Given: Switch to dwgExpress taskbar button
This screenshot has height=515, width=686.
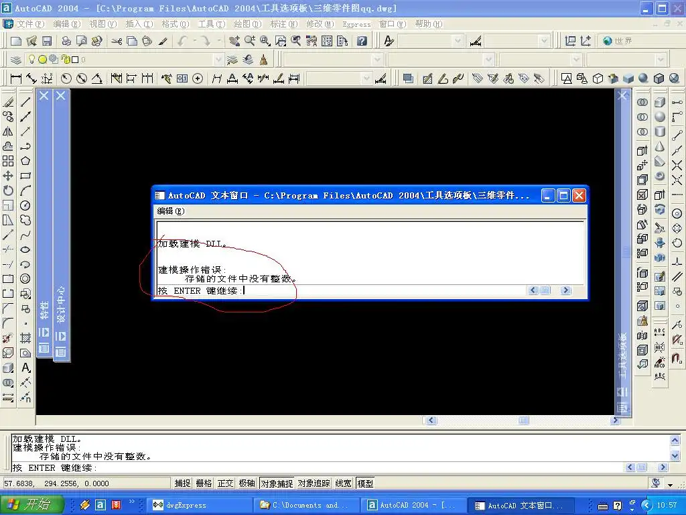Looking at the screenshot, I should 200,505.
